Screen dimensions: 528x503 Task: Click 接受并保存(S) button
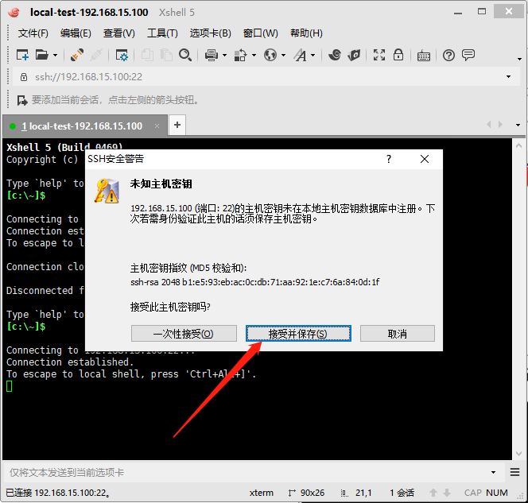[x=298, y=334]
